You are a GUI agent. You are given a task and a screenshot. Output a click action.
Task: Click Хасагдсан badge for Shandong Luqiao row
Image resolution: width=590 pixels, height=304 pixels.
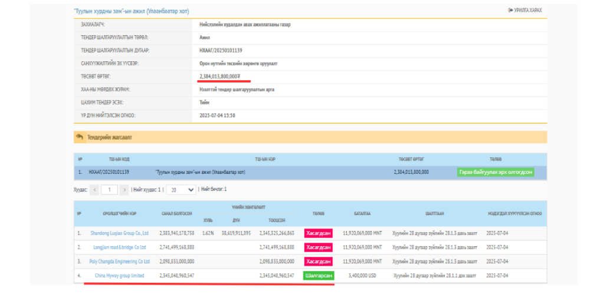point(318,233)
